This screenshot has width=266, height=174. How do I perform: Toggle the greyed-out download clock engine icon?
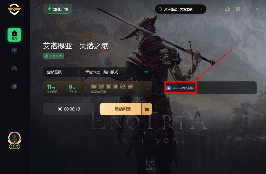click(123, 86)
